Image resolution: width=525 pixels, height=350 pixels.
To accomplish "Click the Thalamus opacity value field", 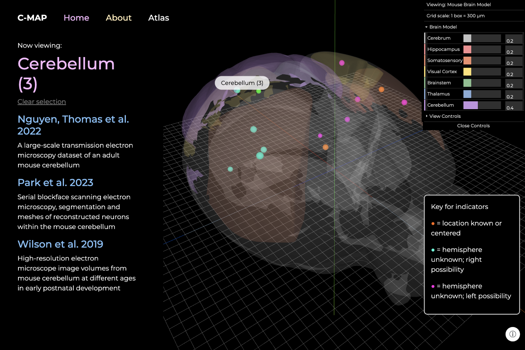I will pos(514,94).
